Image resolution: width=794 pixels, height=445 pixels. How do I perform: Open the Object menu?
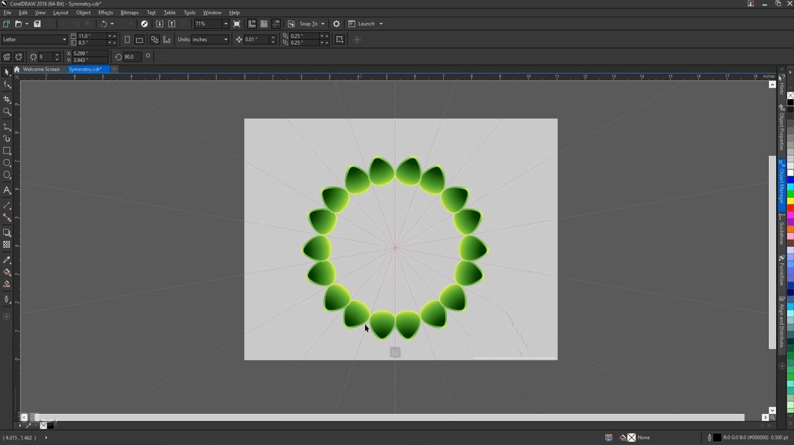pos(83,12)
